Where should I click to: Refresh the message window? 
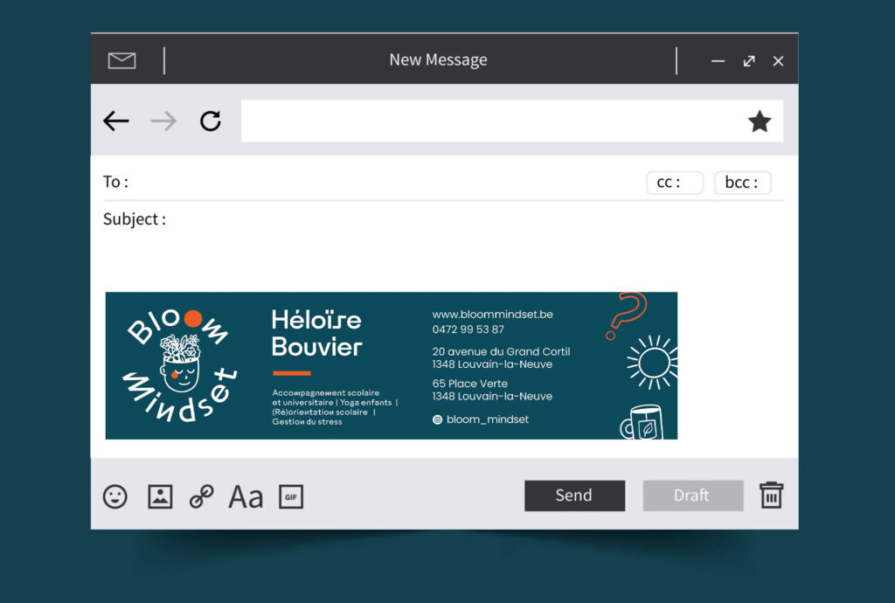click(x=210, y=121)
